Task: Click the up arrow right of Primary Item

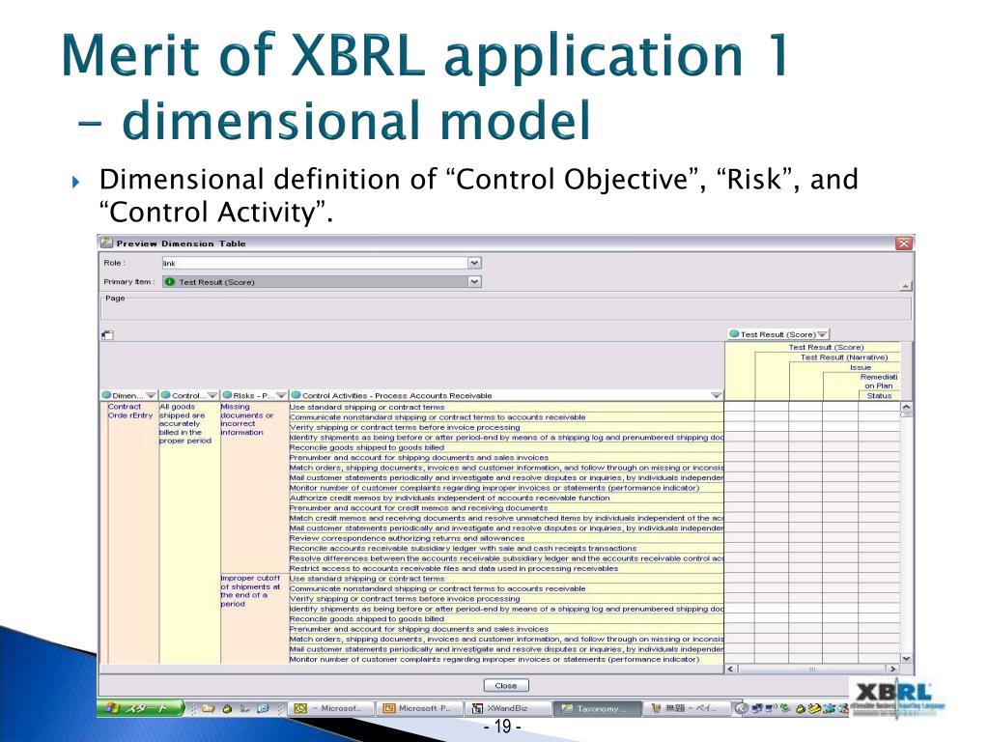Action: pos(905,286)
